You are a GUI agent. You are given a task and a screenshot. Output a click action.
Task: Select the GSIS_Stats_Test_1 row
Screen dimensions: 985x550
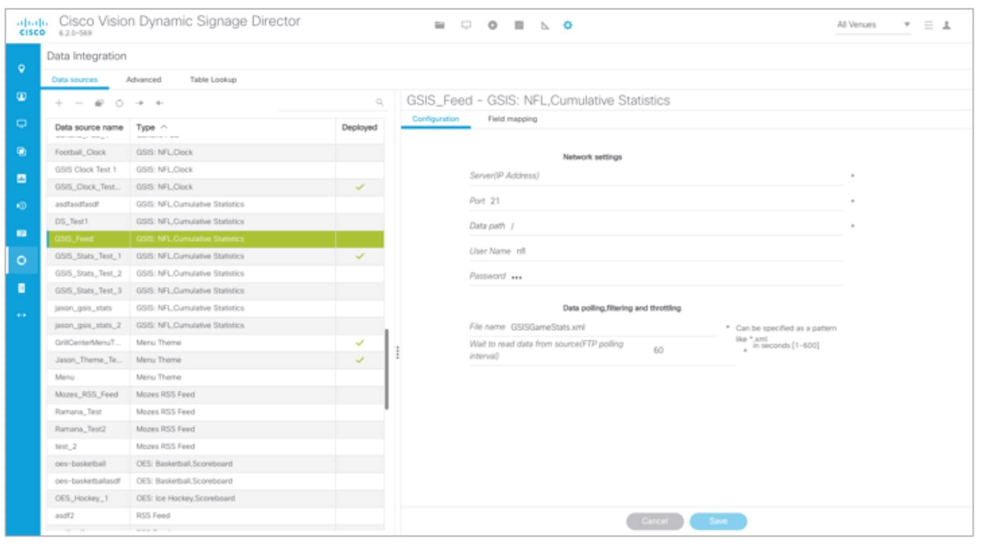[216, 256]
